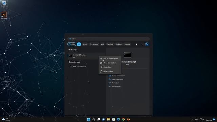Switch to the Settings filter tab

(x=110, y=44)
